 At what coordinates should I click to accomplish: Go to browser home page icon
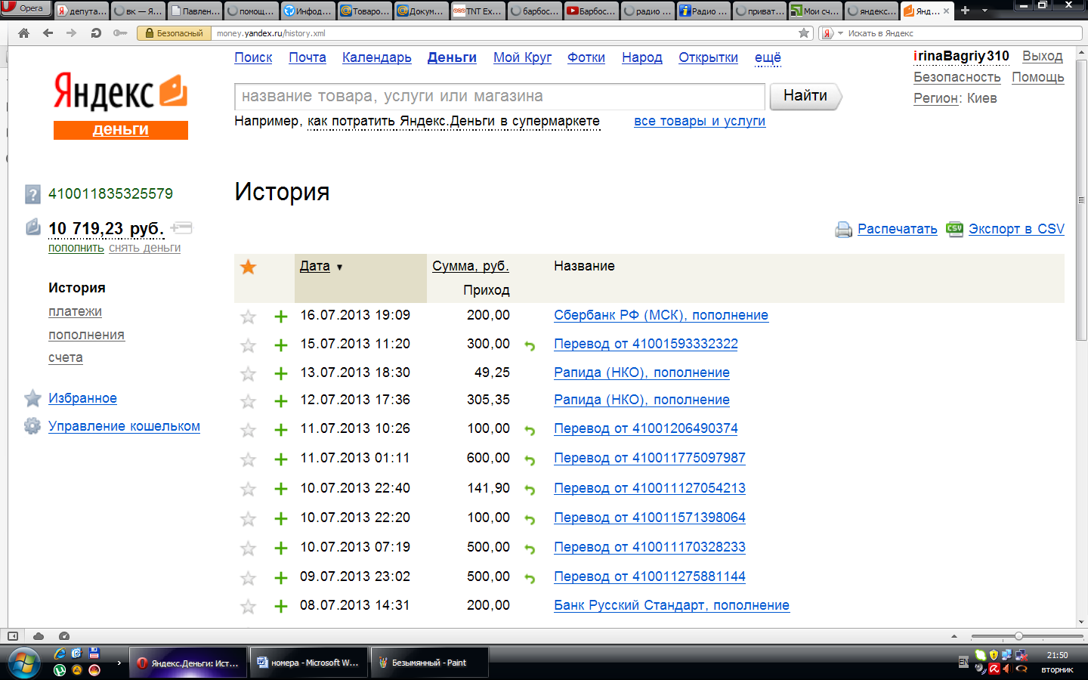24,33
